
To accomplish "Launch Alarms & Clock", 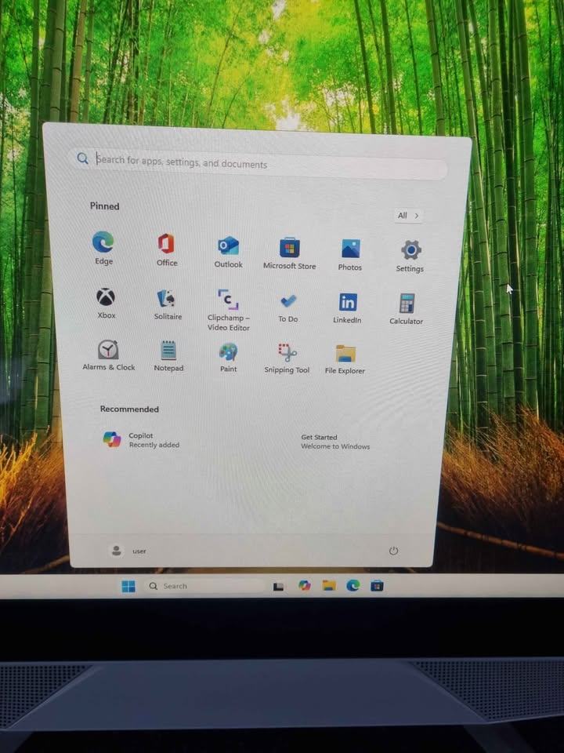I will 108,355.
